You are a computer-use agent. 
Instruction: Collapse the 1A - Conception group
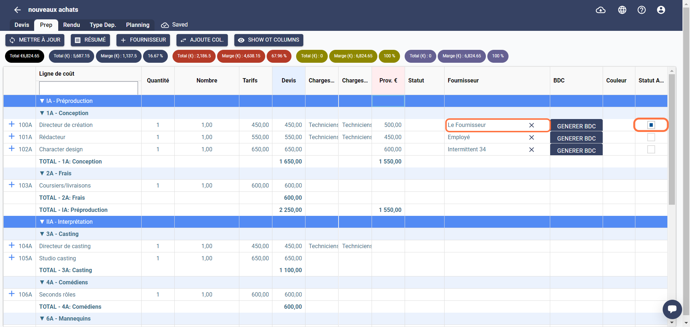(x=42, y=113)
